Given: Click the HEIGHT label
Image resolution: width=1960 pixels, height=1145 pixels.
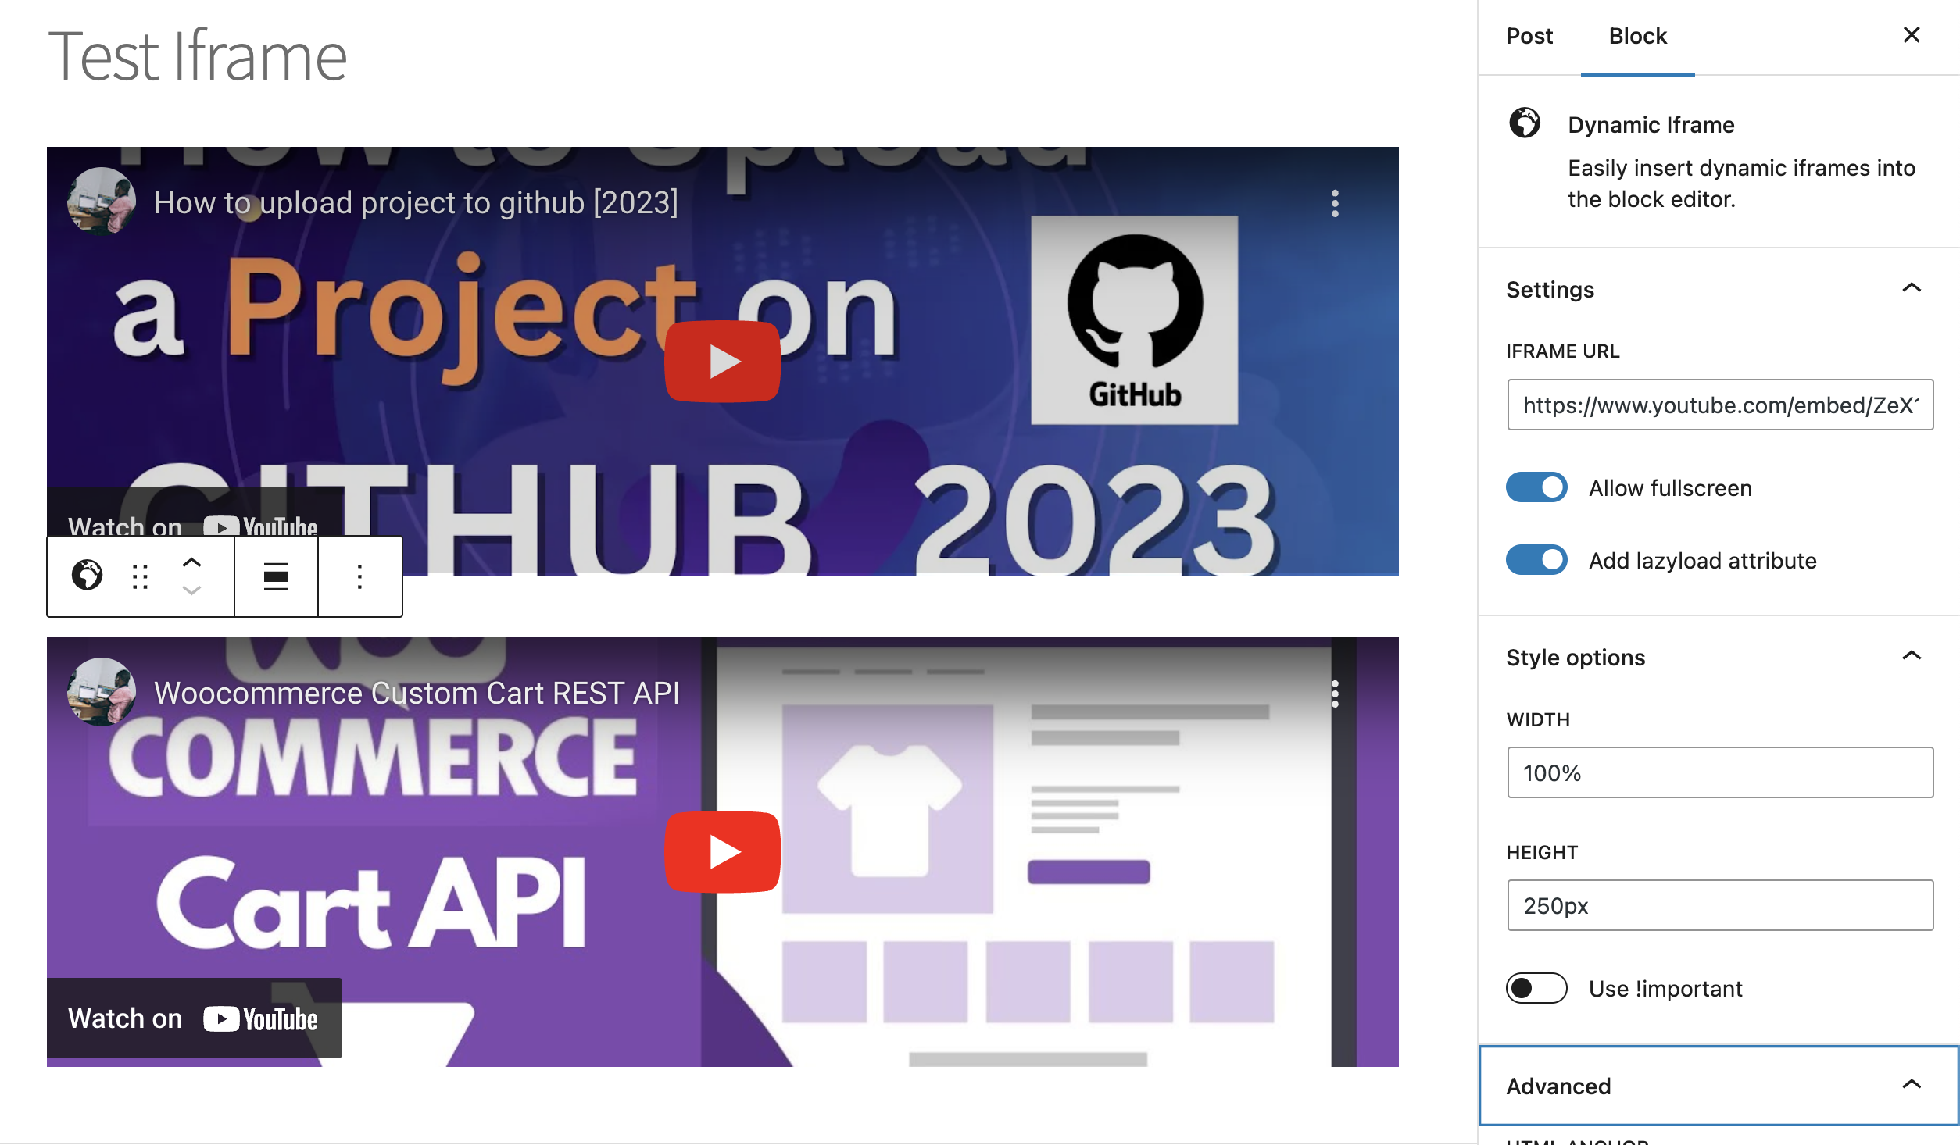Looking at the screenshot, I should (x=1542, y=852).
